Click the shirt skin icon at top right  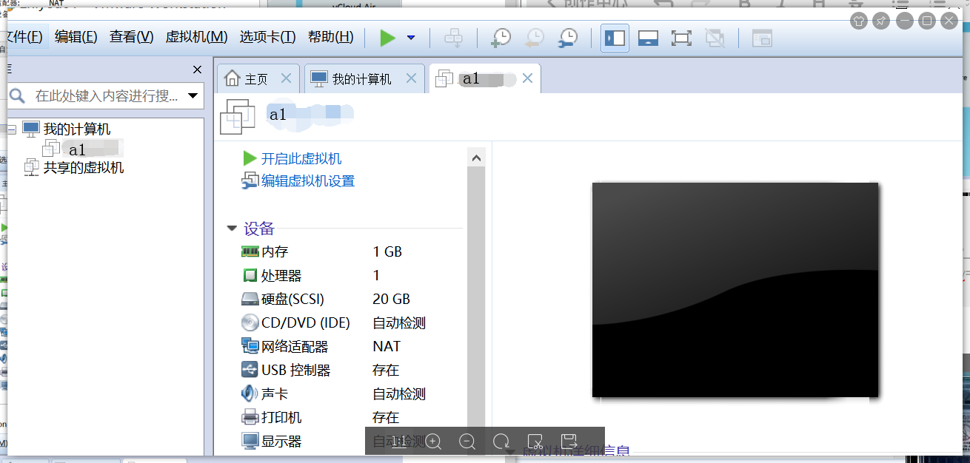tap(858, 21)
